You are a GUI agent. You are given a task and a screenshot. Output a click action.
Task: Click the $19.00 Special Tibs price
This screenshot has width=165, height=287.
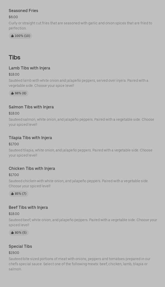click(14, 253)
